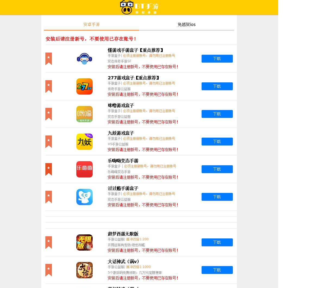
Task: Open the 咪噜游戏盒子 app icon
Action: pyautogui.click(x=84, y=114)
